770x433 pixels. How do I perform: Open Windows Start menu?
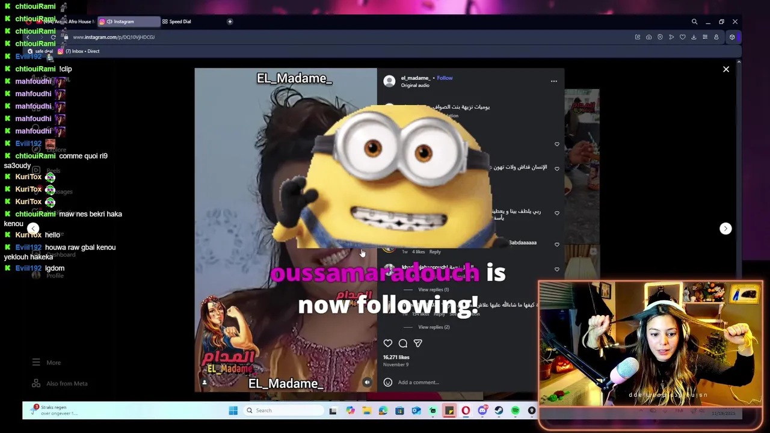point(233,411)
